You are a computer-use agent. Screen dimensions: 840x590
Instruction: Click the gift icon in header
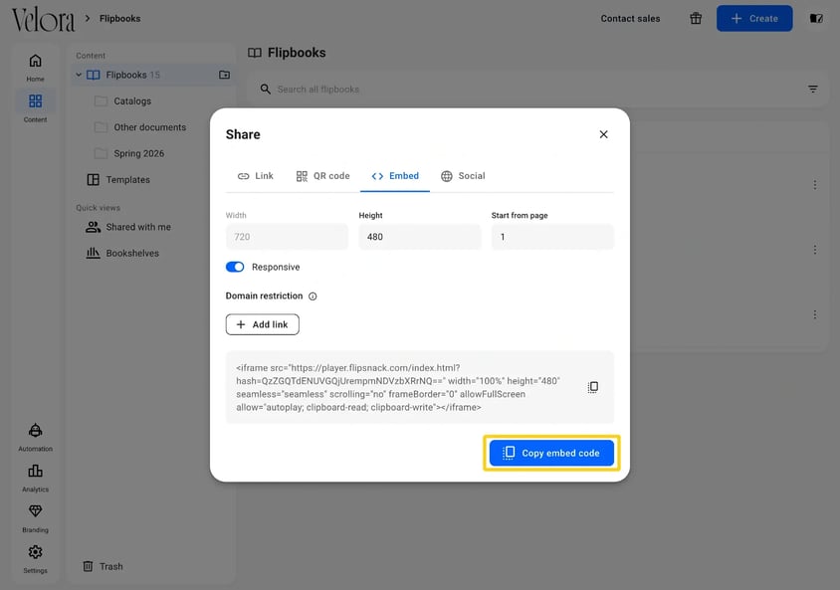pyautogui.click(x=696, y=18)
